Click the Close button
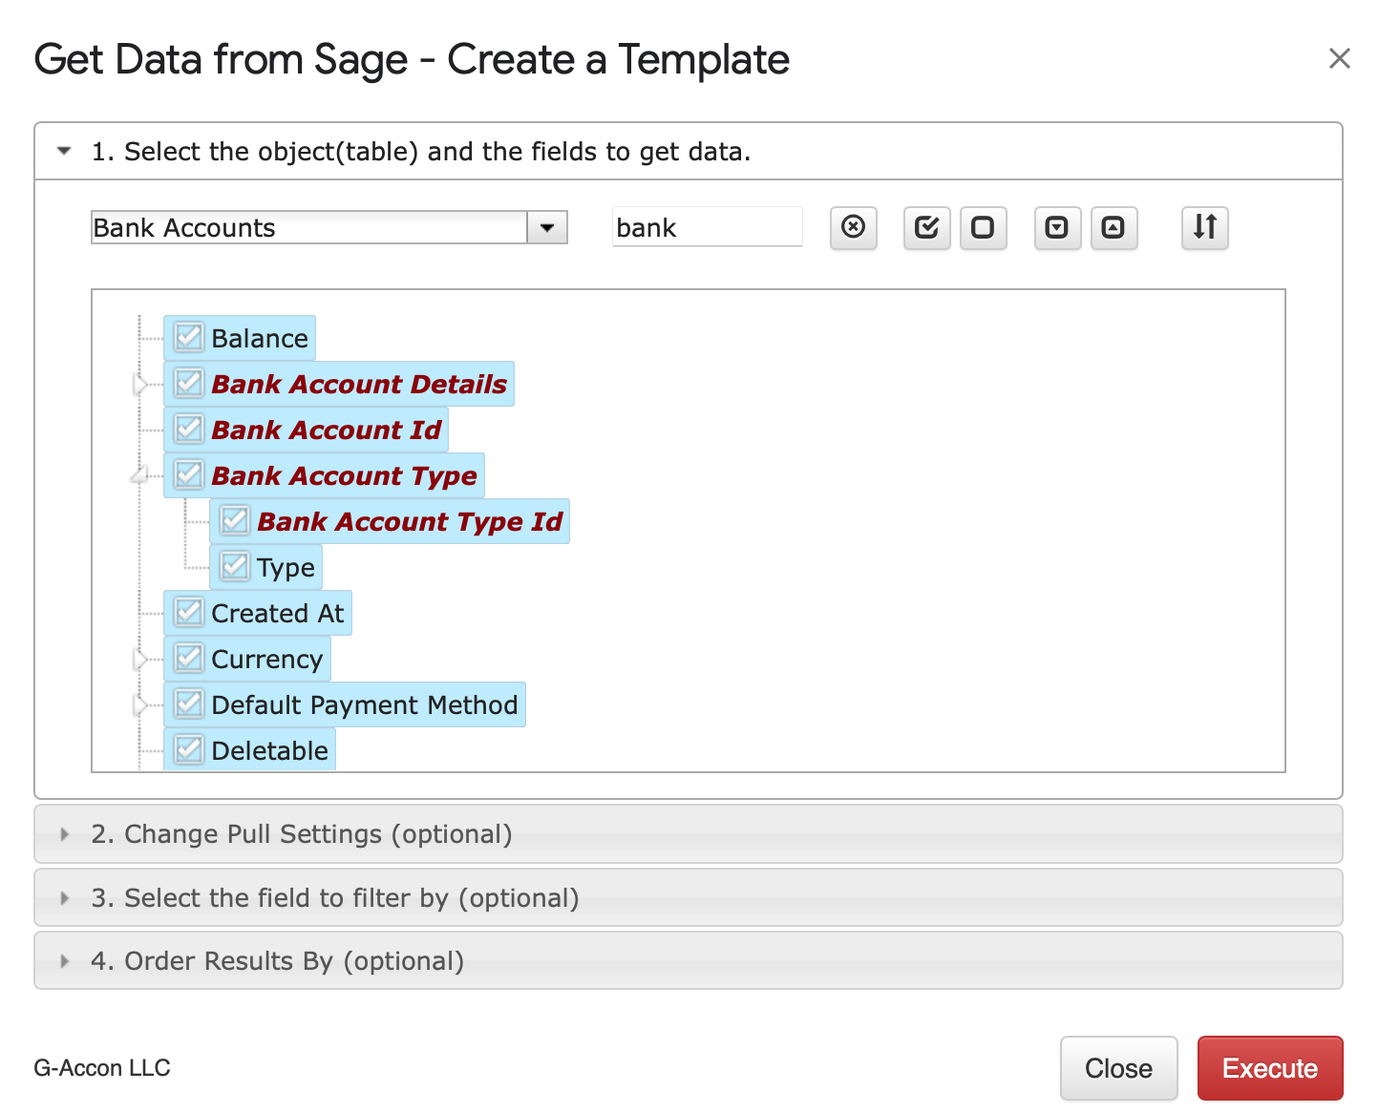Screen dimensions: 1379x1113 (x=1118, y=1068)
